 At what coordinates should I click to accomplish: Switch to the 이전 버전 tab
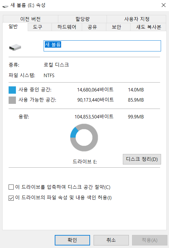31,19
